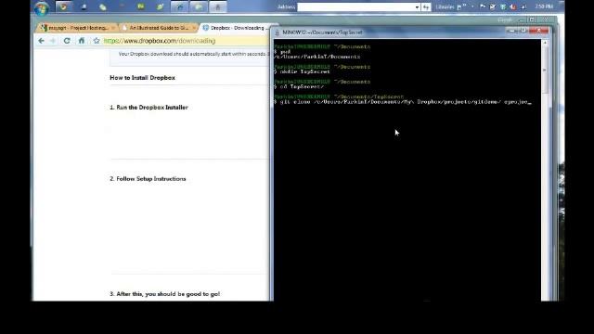Click '2. Follow Setup Instructions' text
594x334 pixels.
tap(148, 179)
